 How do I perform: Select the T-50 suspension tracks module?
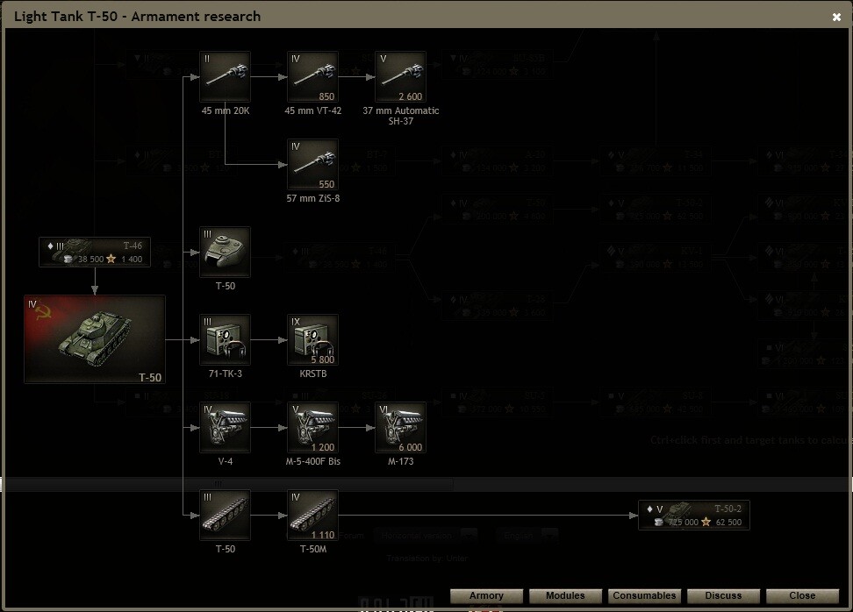coord(226,516)
